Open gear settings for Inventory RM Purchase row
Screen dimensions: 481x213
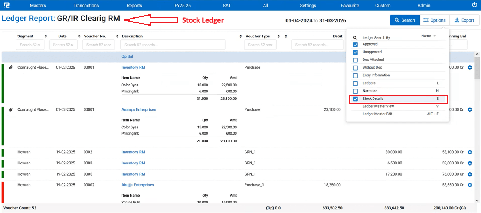point(470,68)
